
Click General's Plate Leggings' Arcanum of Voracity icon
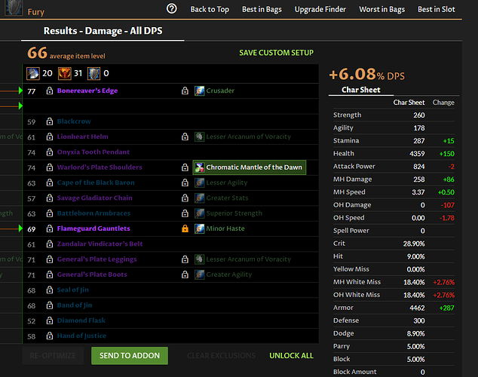pos(199,259)
